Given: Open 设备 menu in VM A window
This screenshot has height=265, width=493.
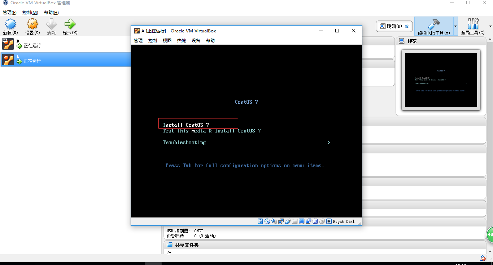Looking at the screenshot, I should tap(196, 41).
